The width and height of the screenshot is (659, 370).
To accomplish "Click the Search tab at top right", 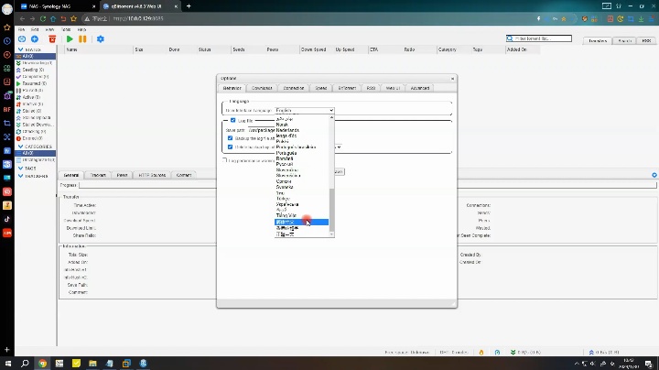I will click(624, 41).
